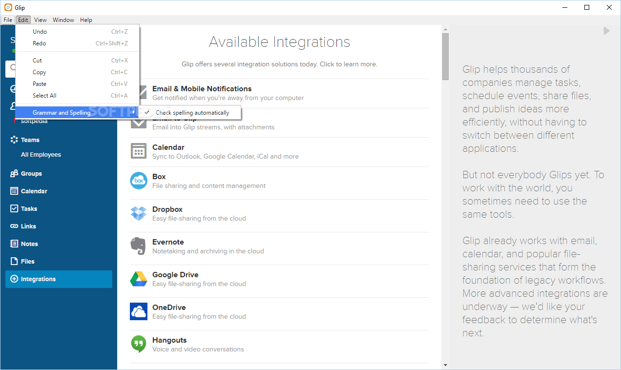Choose Paste from the Edit menu
This screenshot has width=621, height=370.
coord(78,84)
